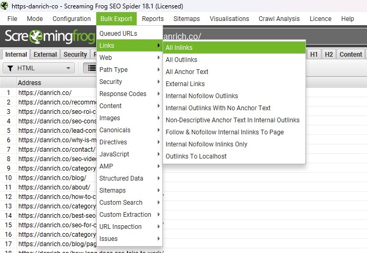The image size is (367, 253).
Task: Expand the Custom Search submenu
Action: tap(129, 203)
